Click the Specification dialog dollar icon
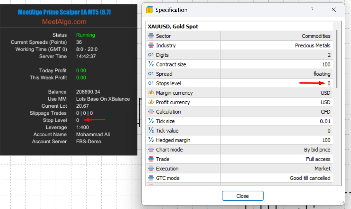This screenshot has height=209, width=351. tap(149, 10)
